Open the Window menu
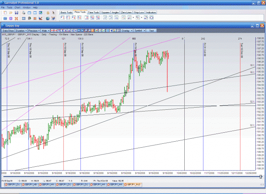Image resolution: width=266 pixels, height=194 pixels. (x=26, y=8)
